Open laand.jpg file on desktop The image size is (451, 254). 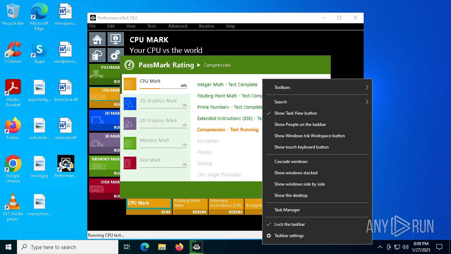point(39,167)
